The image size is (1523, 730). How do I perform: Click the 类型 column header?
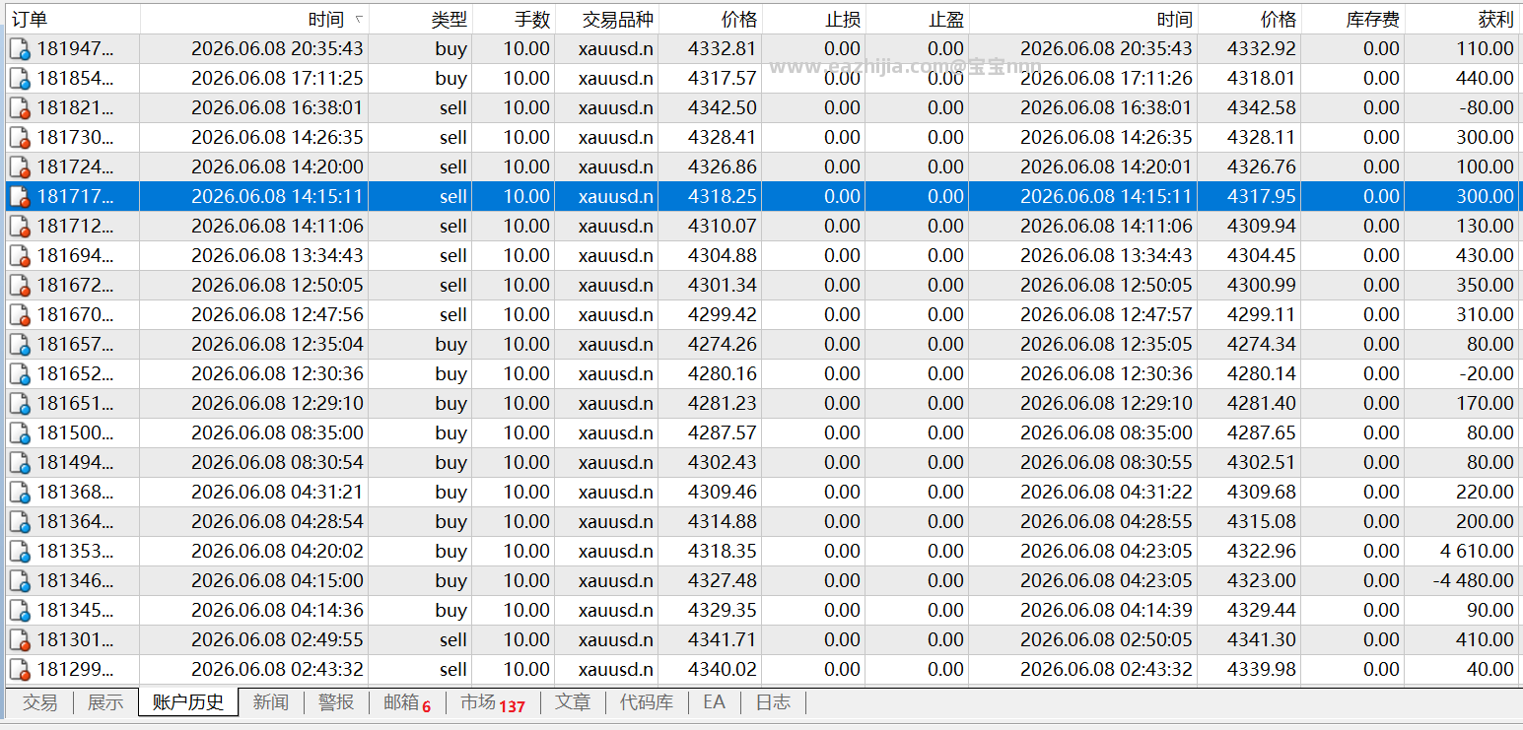click(421, 19)
